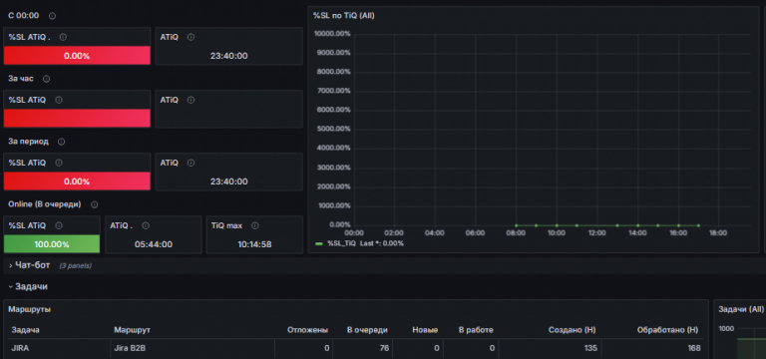Click info icon on "%SL ATiQ ." panel under С 00:00

tap(63, 37)
